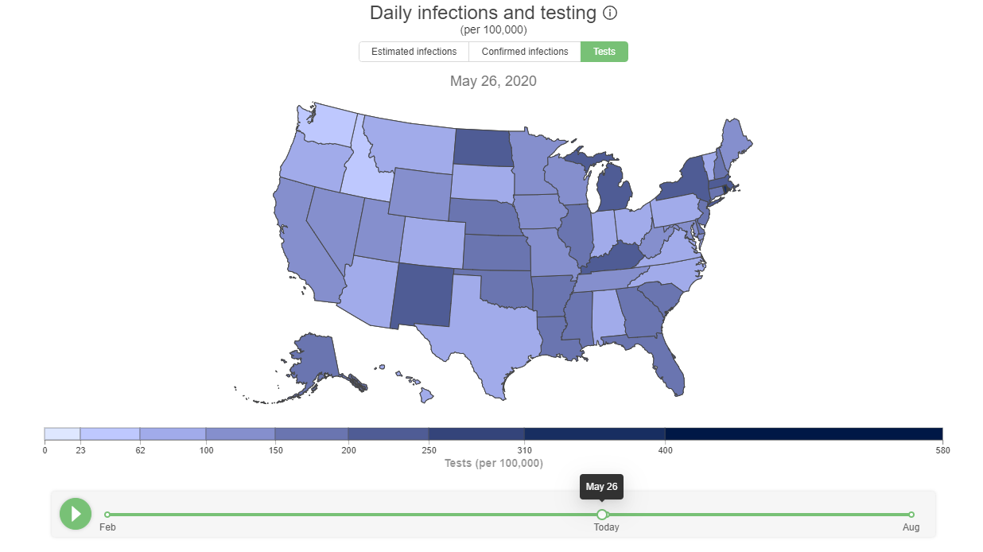Screen dimensions: 983x552
Task: Click the May 26 tooltip label
Action: 601,487
